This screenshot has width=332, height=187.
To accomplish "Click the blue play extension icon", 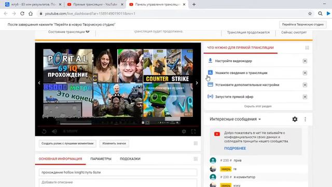I will click(328, 14).
